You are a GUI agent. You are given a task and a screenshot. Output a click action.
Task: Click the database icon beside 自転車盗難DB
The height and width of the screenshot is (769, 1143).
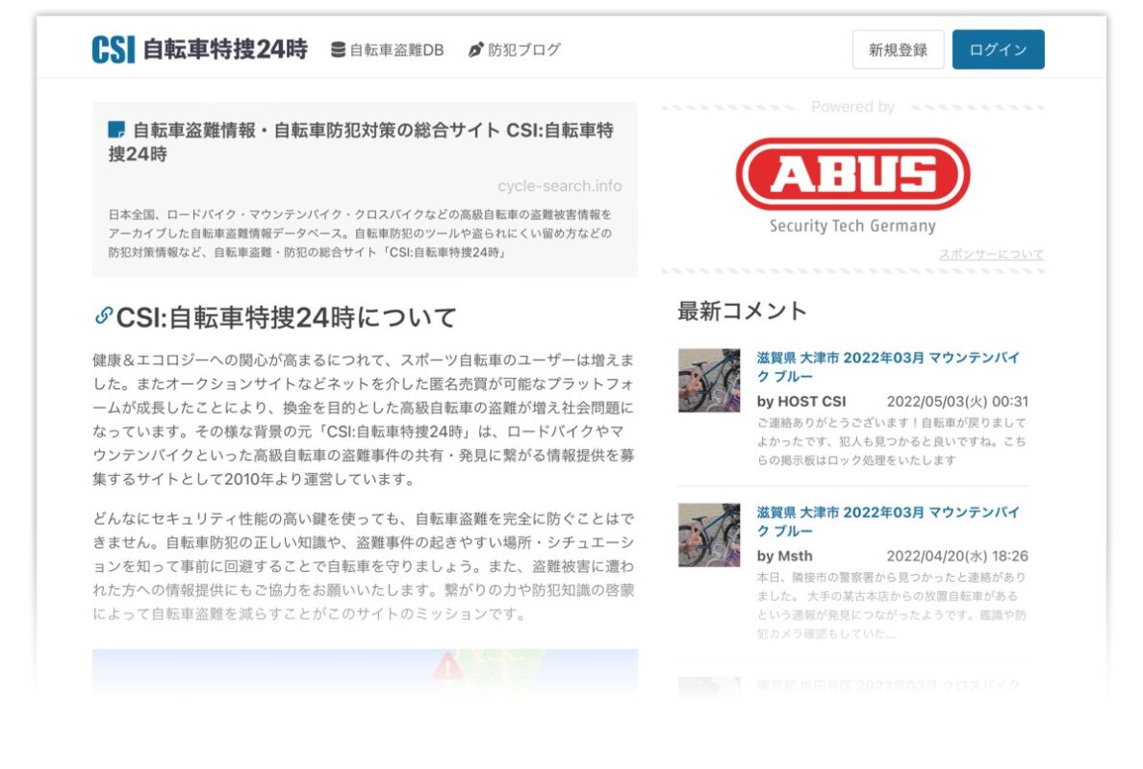tap(338, 50)
